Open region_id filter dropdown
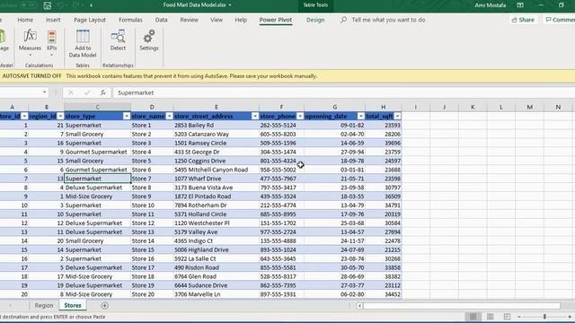Viewport: 575px width, 323px height. [x=60, y=116]
